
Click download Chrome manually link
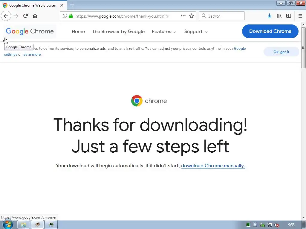pyautogui.click(x=213, y=166)
